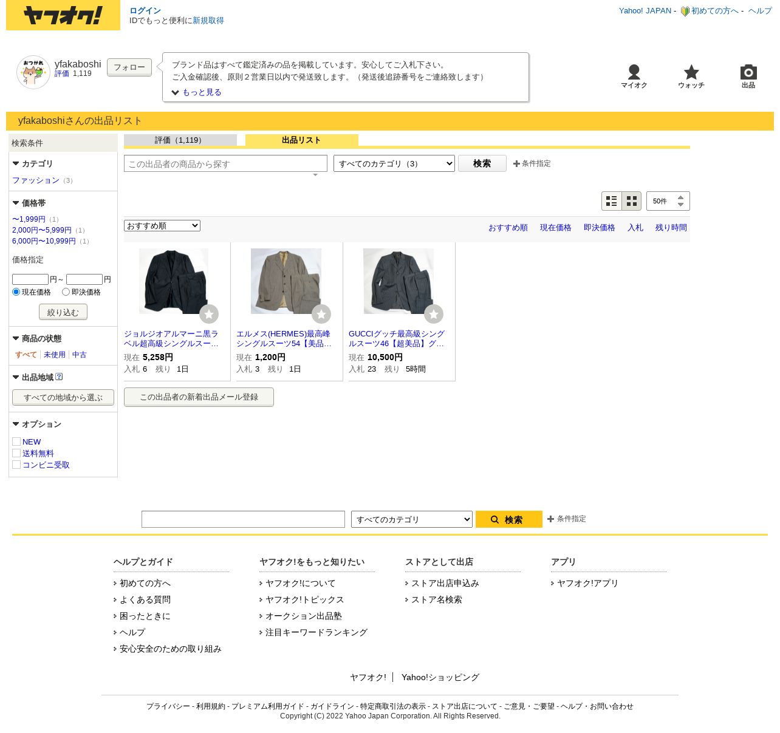Filter by 未使用 condition
Screen dimensions: 780x733
click(x=55, y=355)
